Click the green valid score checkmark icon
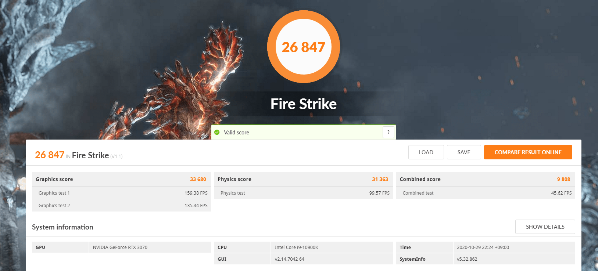The height and width of the screenshot is (271, 598). point(217,132)
